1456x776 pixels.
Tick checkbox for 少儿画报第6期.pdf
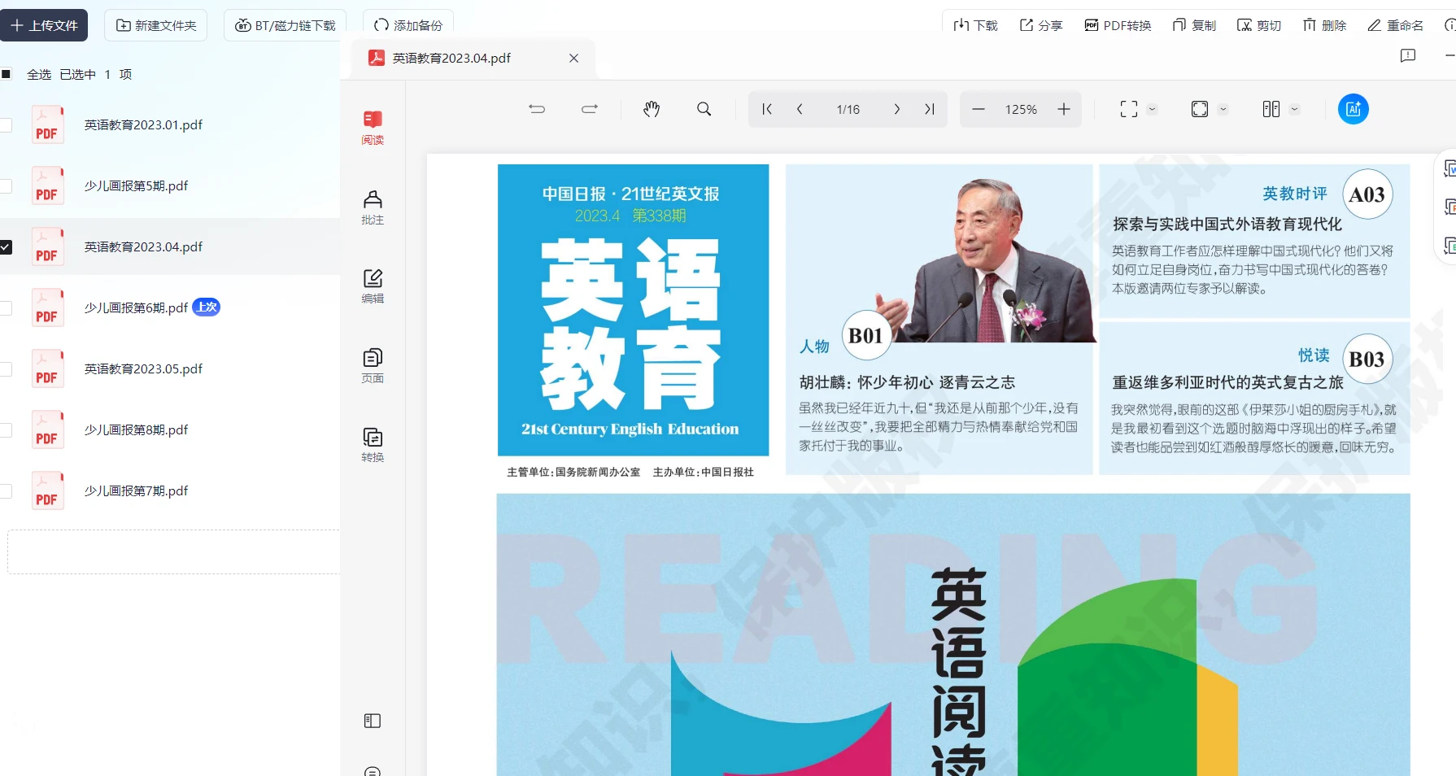[6, 307]
